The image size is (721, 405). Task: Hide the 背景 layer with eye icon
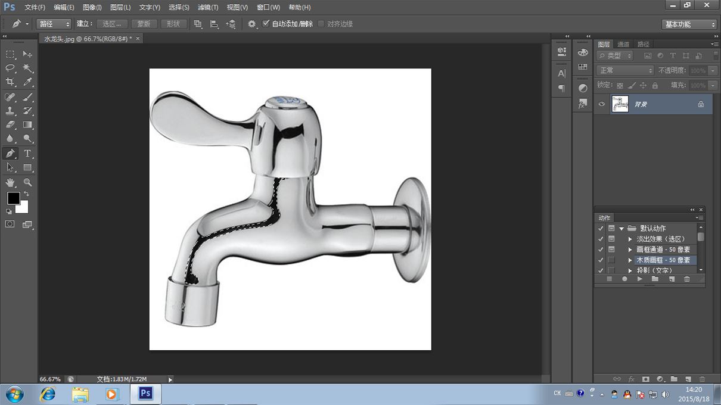tap(602, 104)
